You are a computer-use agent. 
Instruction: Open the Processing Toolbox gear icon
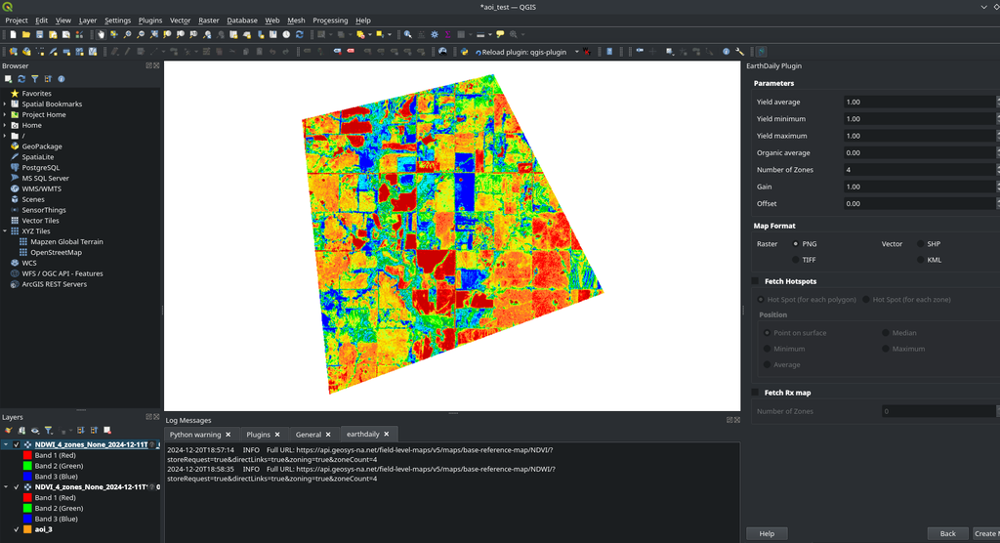(x=435, y=34)
